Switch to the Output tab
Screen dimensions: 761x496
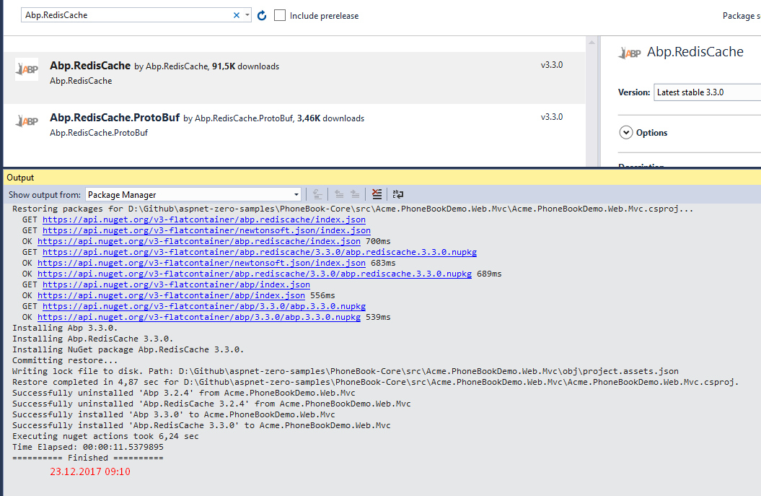pyautogui.click(x=20, y=177)
